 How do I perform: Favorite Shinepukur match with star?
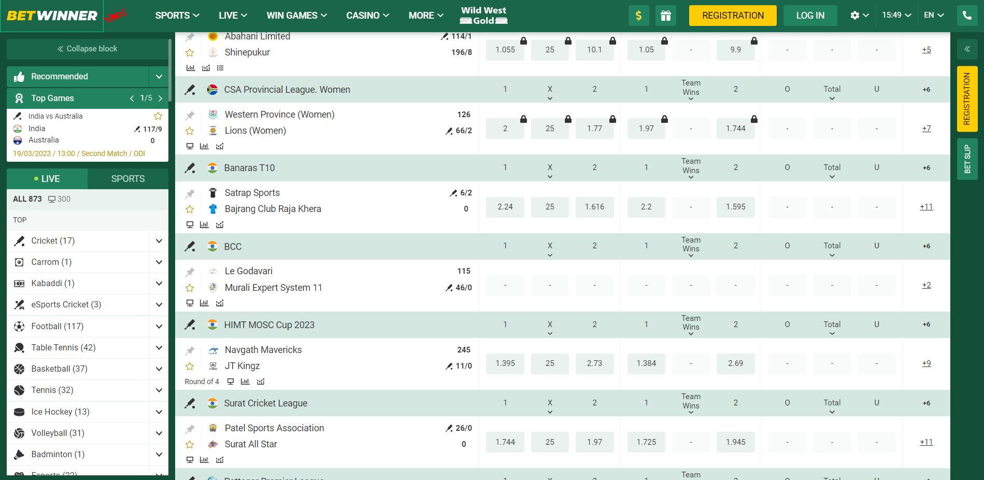coord(190,53)
